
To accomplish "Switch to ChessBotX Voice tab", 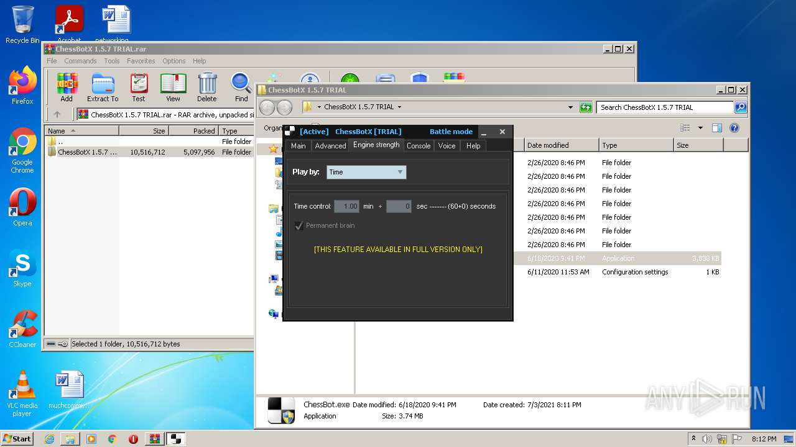I will (x=447, y=146).
